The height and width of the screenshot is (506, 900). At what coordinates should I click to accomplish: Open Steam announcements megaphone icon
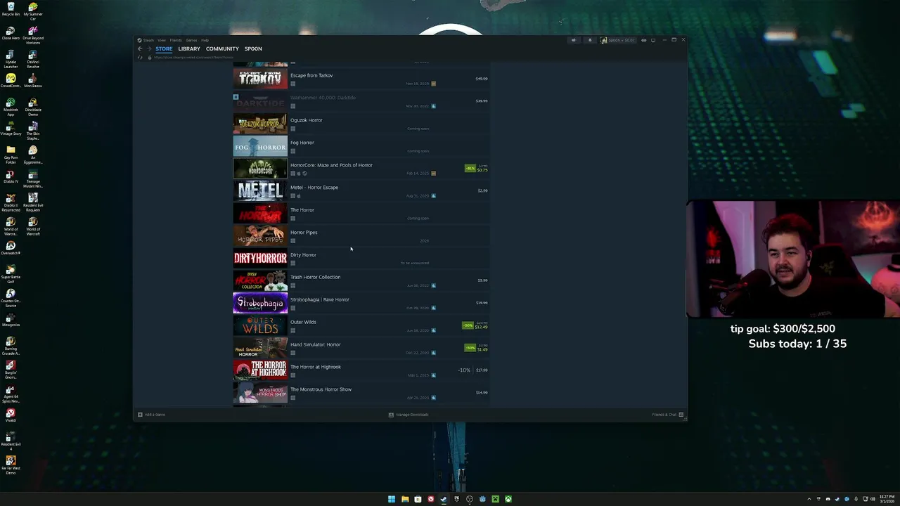click(574, 40)
